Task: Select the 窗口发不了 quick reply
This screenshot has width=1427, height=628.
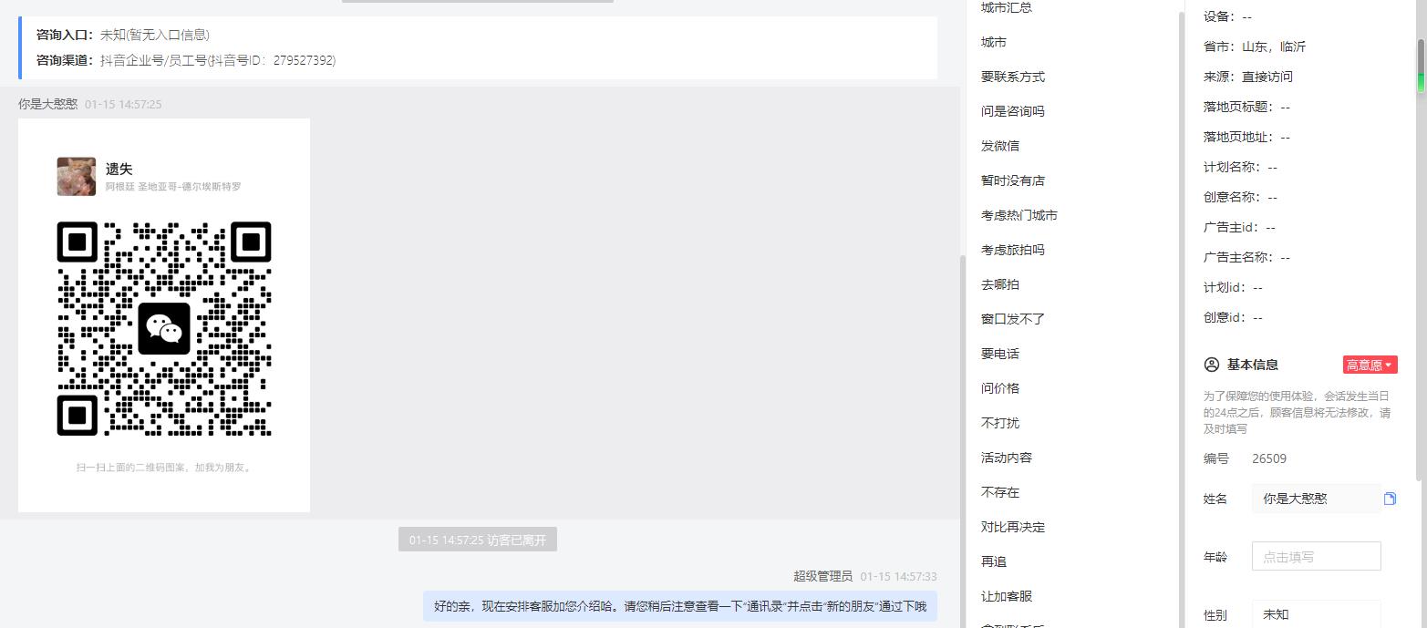Action: click(x=1013, y=319)
